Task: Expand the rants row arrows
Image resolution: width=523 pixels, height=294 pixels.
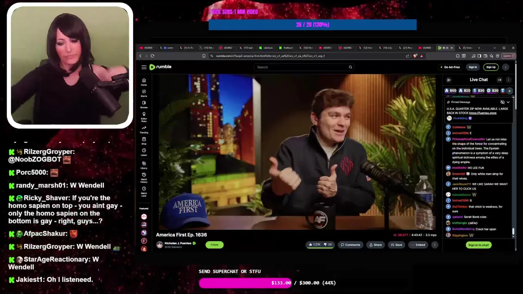Action: click(509, 91)
